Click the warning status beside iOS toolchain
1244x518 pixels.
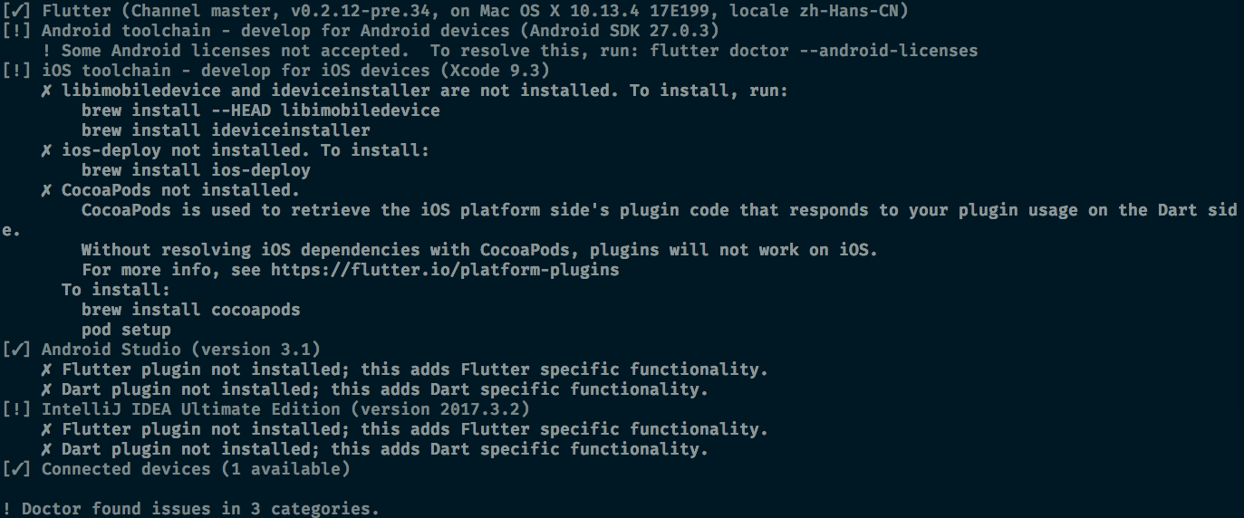click(x=16, y=71)
